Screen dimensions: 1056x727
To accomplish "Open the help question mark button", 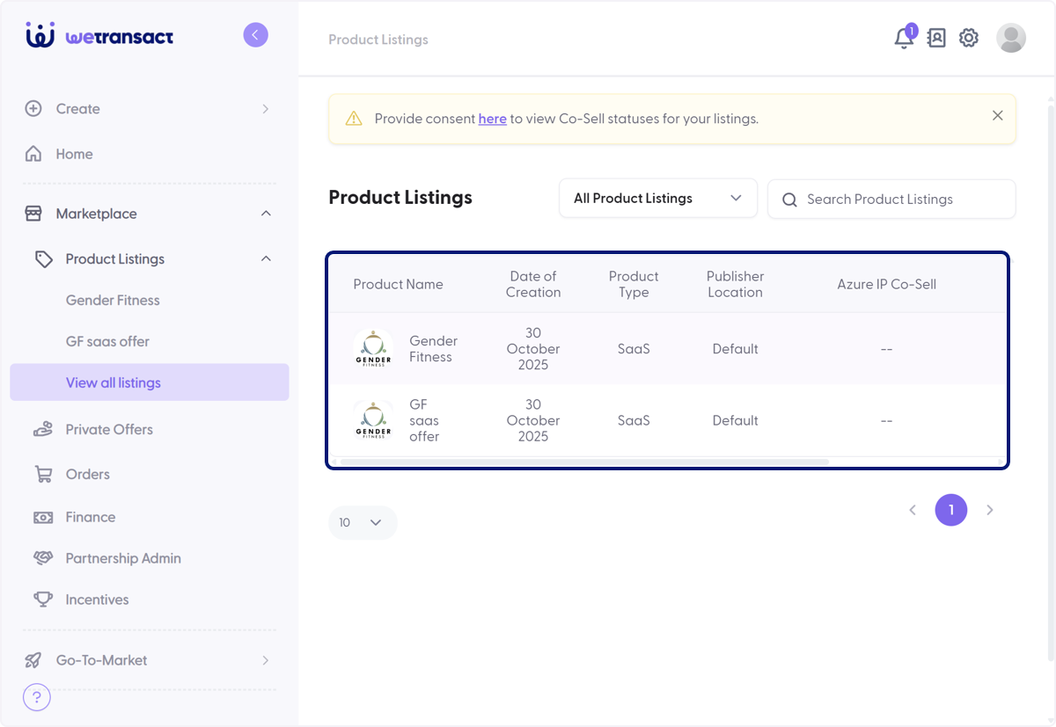I will pyautogui.click(x=37, y=698).
